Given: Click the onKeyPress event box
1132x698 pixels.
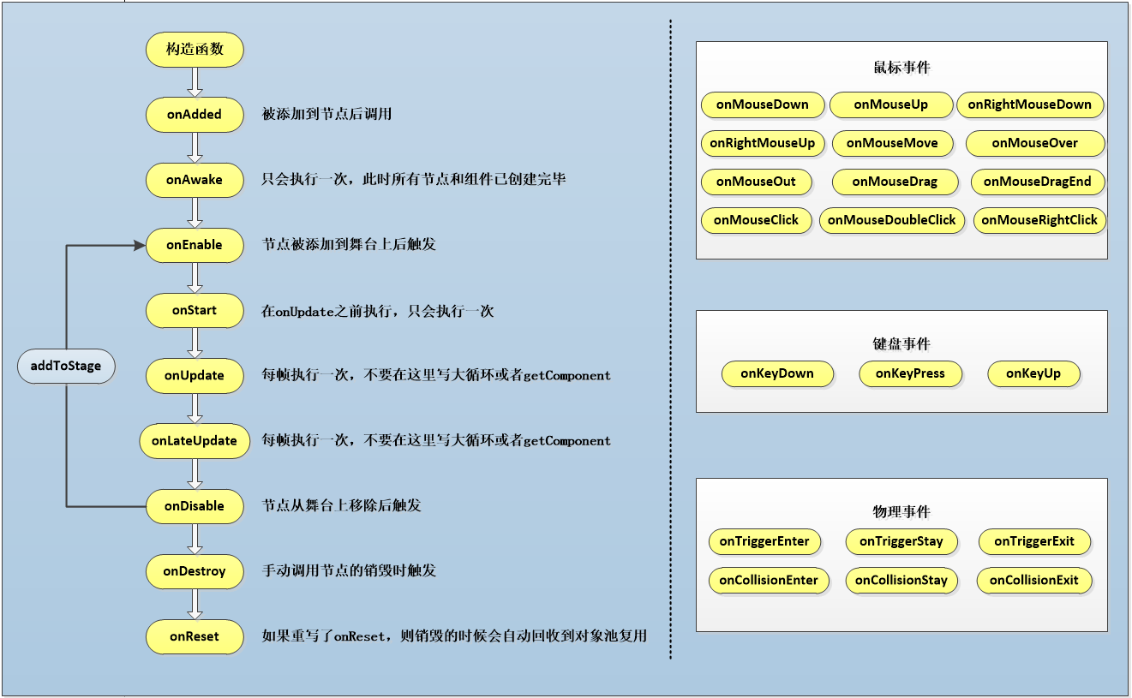Looking at the screenshot, I should (910, 374).
